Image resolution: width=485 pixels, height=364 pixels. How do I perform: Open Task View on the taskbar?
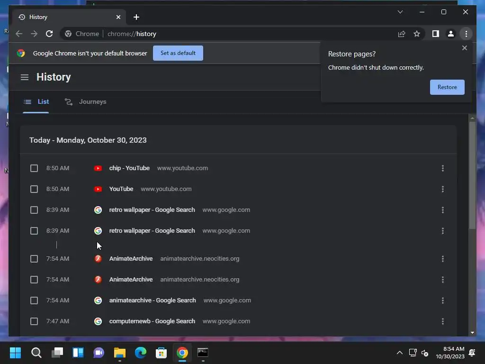coord(57,353)
